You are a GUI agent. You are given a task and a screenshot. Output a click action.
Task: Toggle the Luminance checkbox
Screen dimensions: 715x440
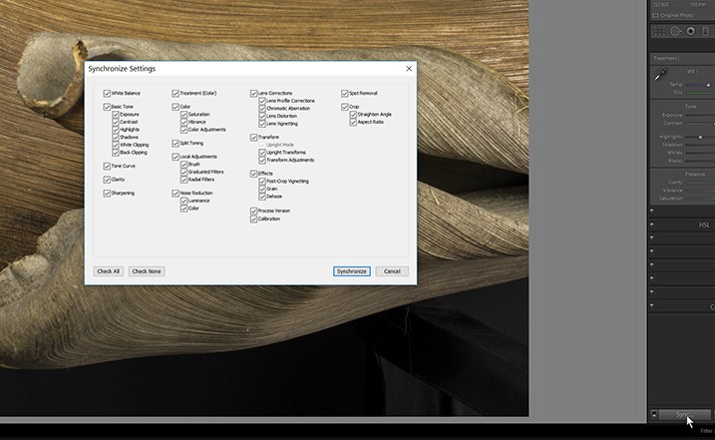[183, 201]
